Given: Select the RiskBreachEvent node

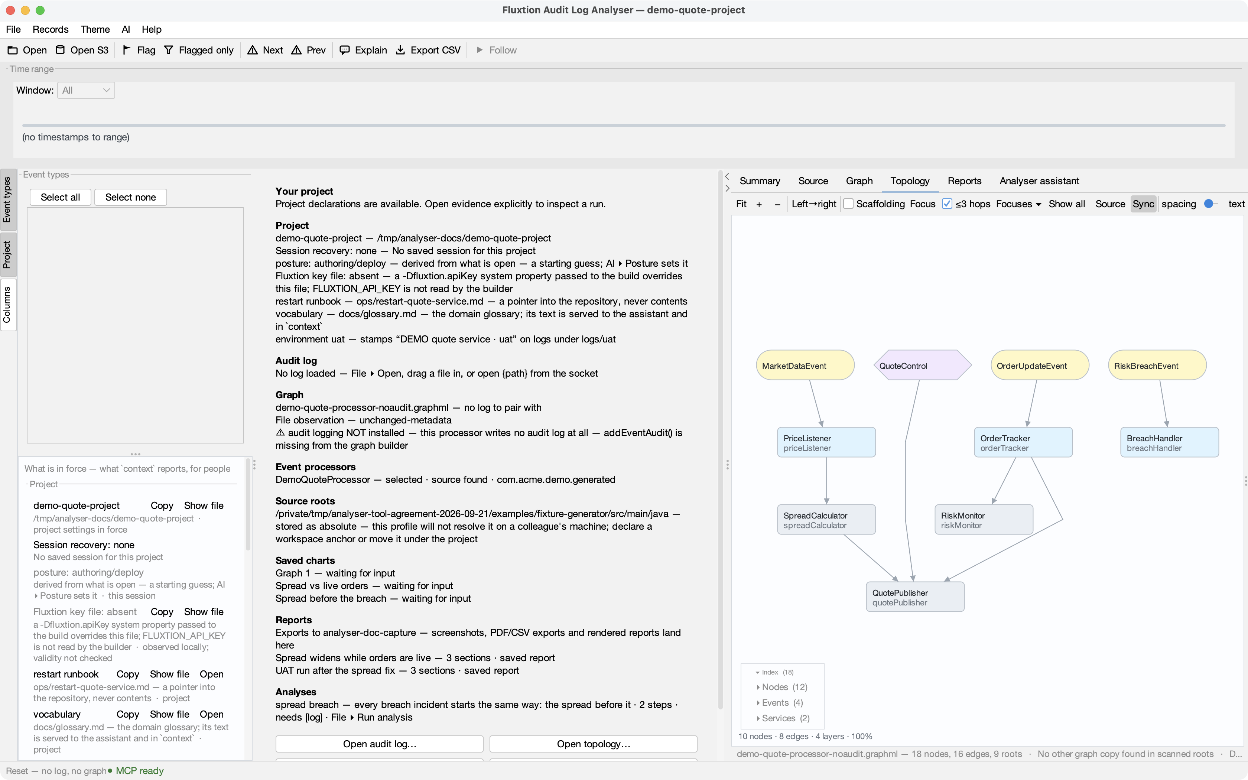Looking at the screenshot, I should (1157, 366).
